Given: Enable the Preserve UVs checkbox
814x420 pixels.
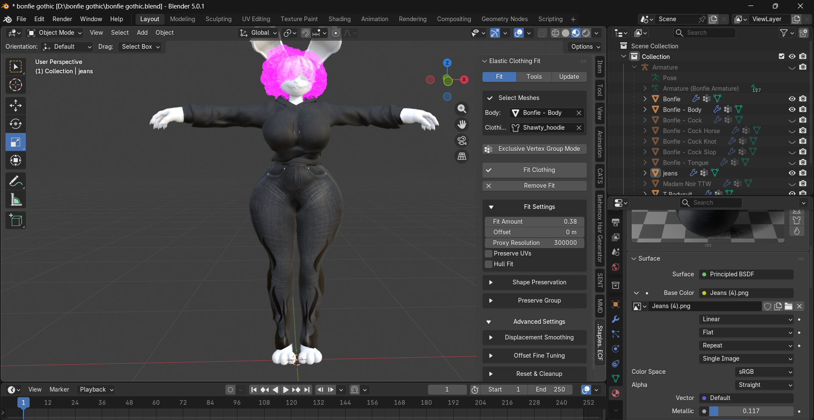Looking at the screenshot, I should coord(489,253).
